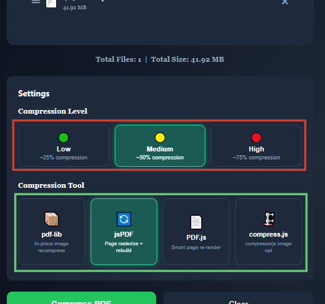325x304 pixels.
Task: Select High ~75% compression option
Action: pos(256,146)
